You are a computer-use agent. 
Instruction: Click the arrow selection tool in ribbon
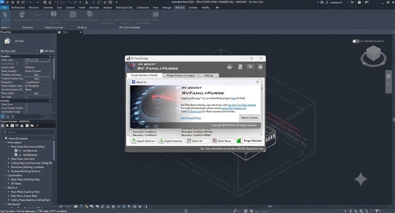[5, 15]
